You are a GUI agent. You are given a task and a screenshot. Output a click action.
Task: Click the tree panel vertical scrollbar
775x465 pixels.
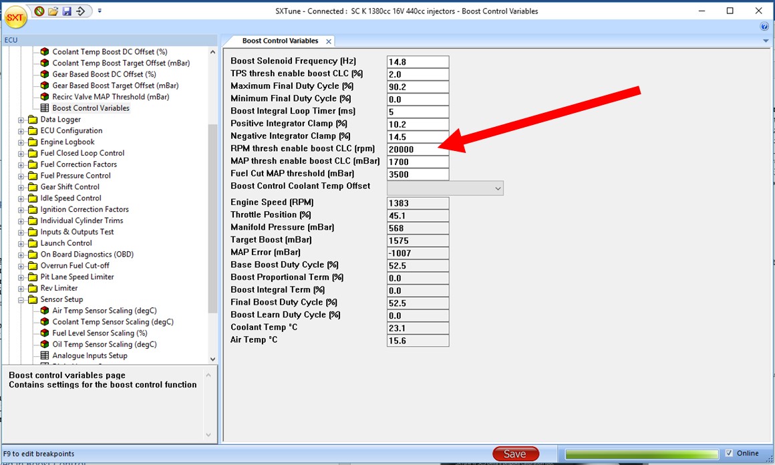pyautogui.click(x=212, y=200)
